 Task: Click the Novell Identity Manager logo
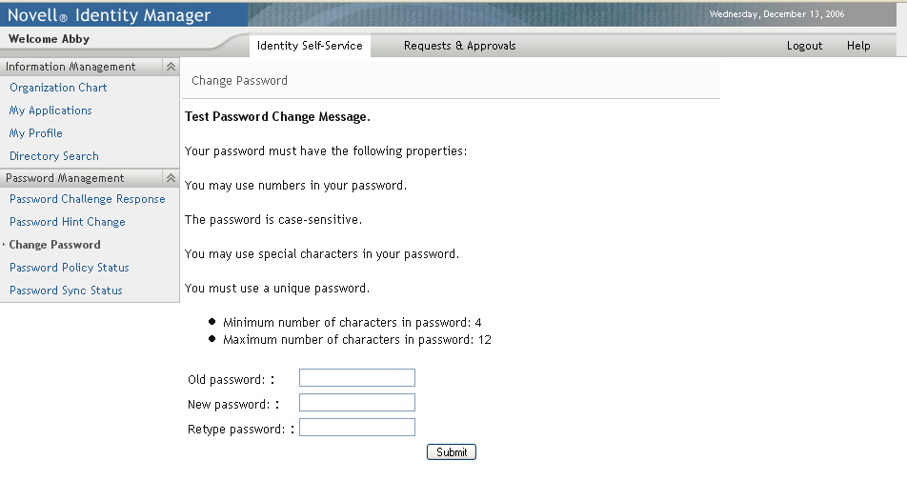tap(110, 14)
